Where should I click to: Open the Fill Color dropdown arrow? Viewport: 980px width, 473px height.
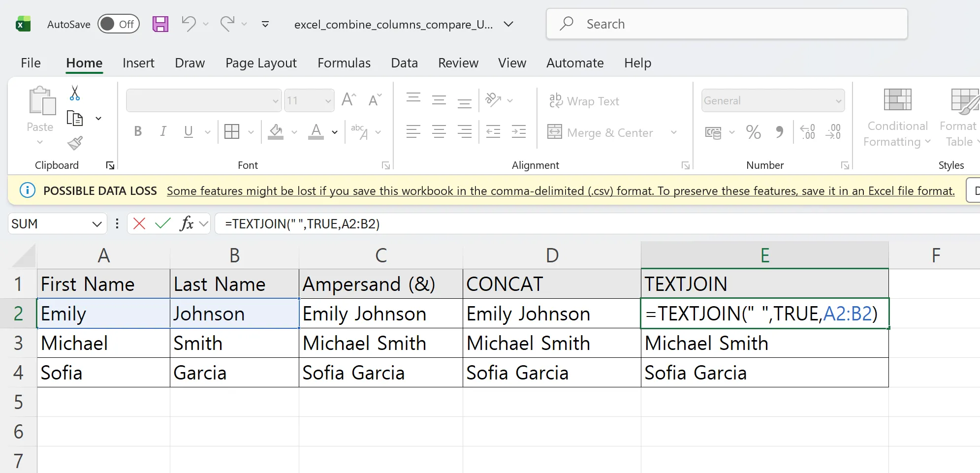coord(294,132)
